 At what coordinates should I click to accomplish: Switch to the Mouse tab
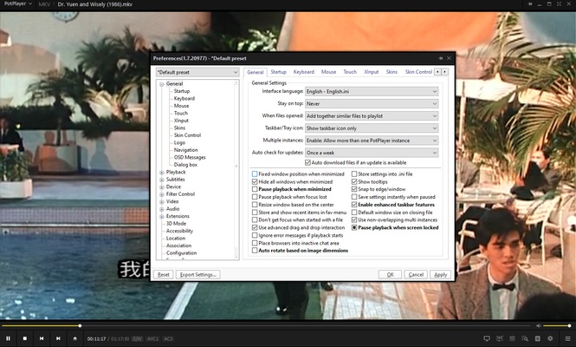(329, 72)
